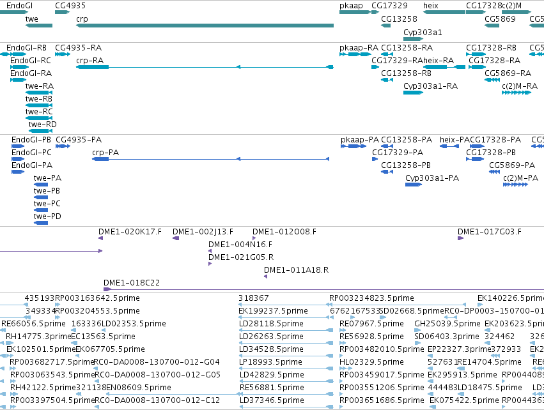This screenshot has width=544, height=410.
Task: Click the CG17329 gene label
Action: (x=389, y=6)
